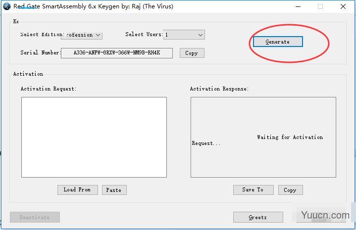Click the greyed-out Deactivate button

(35, 217)
